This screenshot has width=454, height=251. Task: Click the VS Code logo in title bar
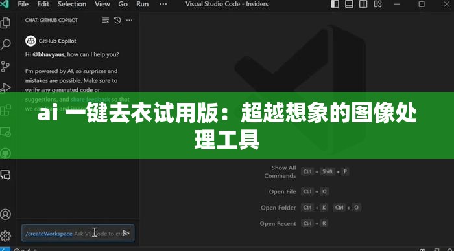pos(5,4)
